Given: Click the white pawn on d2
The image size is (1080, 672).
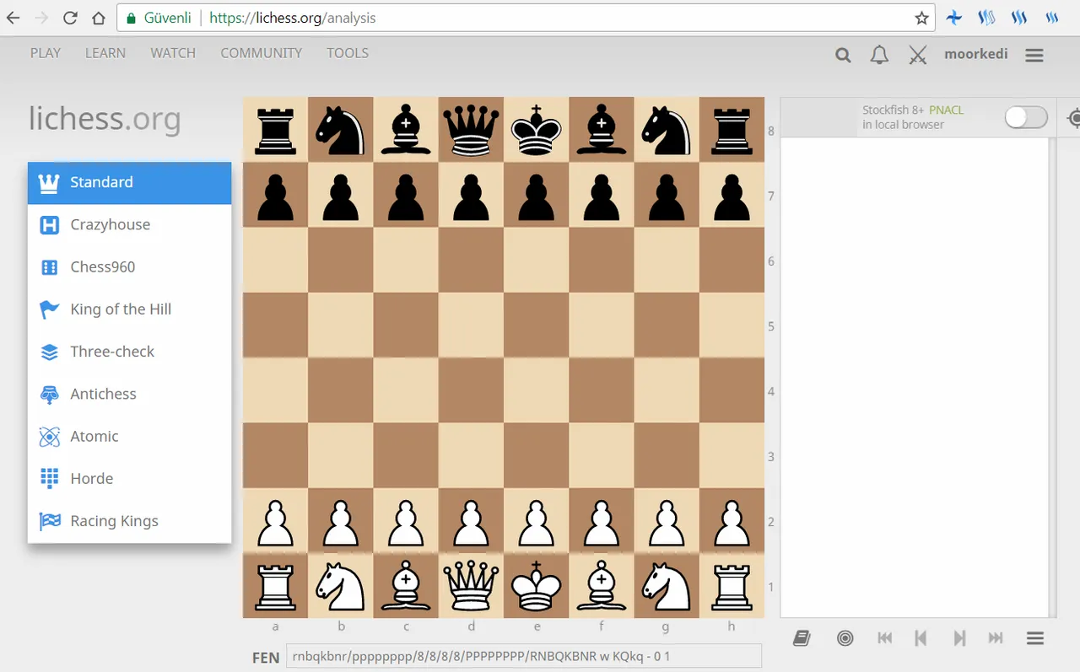Looking at the screenshot, I should tap(472, 521).
